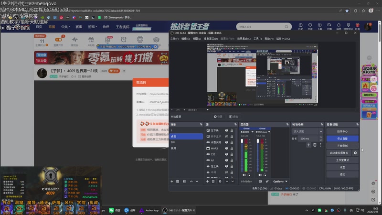Expand the 游戏 menu on Douyu nav
382x215 pixels.
tap(92, 27)
